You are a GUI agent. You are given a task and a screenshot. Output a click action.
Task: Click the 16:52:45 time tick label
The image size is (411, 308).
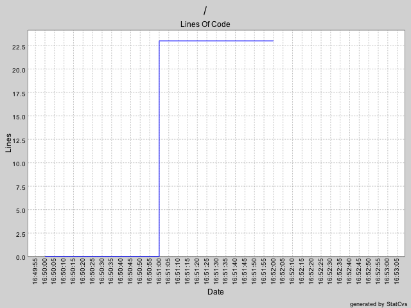(x=359, y=271)
